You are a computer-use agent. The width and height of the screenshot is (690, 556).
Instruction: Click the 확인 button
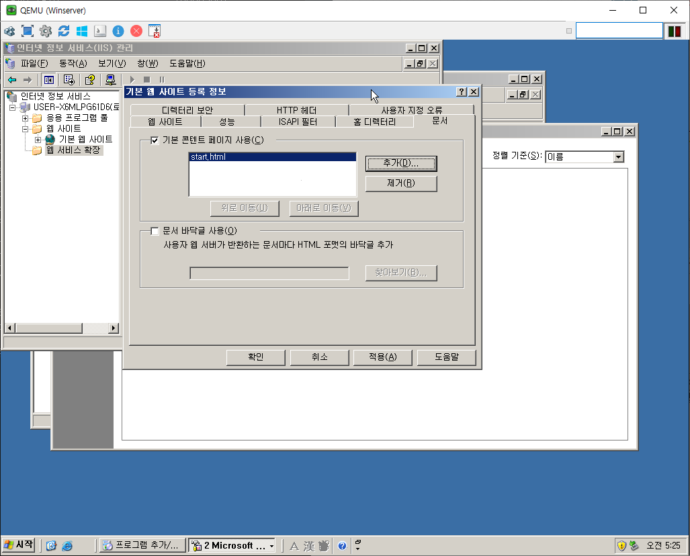(x=256, y=357)
